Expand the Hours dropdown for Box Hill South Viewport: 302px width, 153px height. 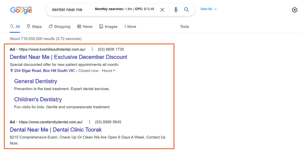tap(108, 71)
